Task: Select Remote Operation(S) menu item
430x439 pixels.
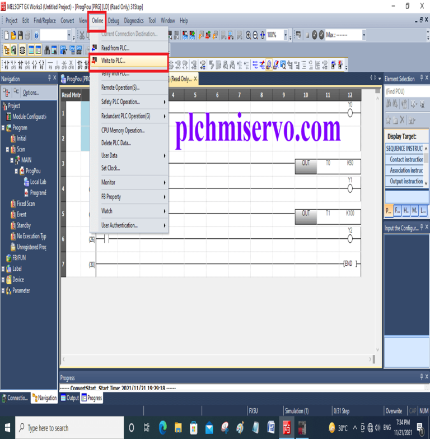Action: [129, 87]
